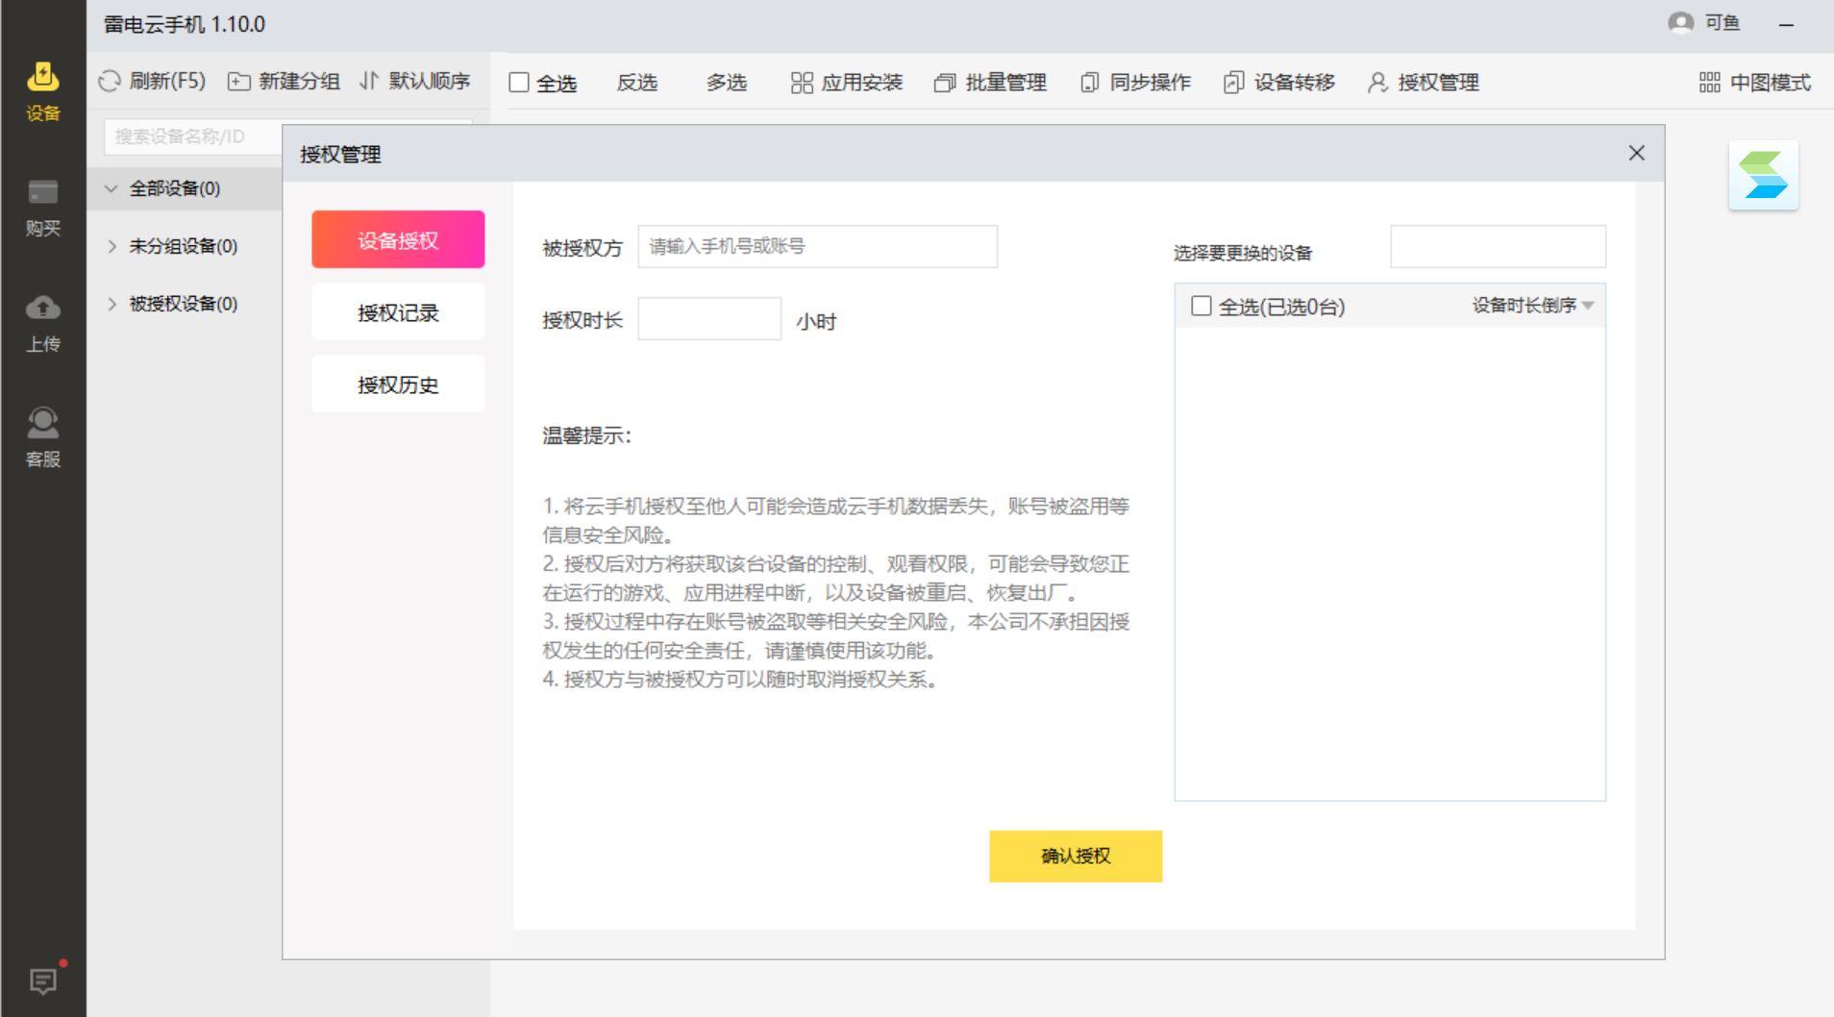This screenshot has width=1834, height=1017.
Task: Expand the 被授权设备(0) group
Action: click(x=112, y=304)
